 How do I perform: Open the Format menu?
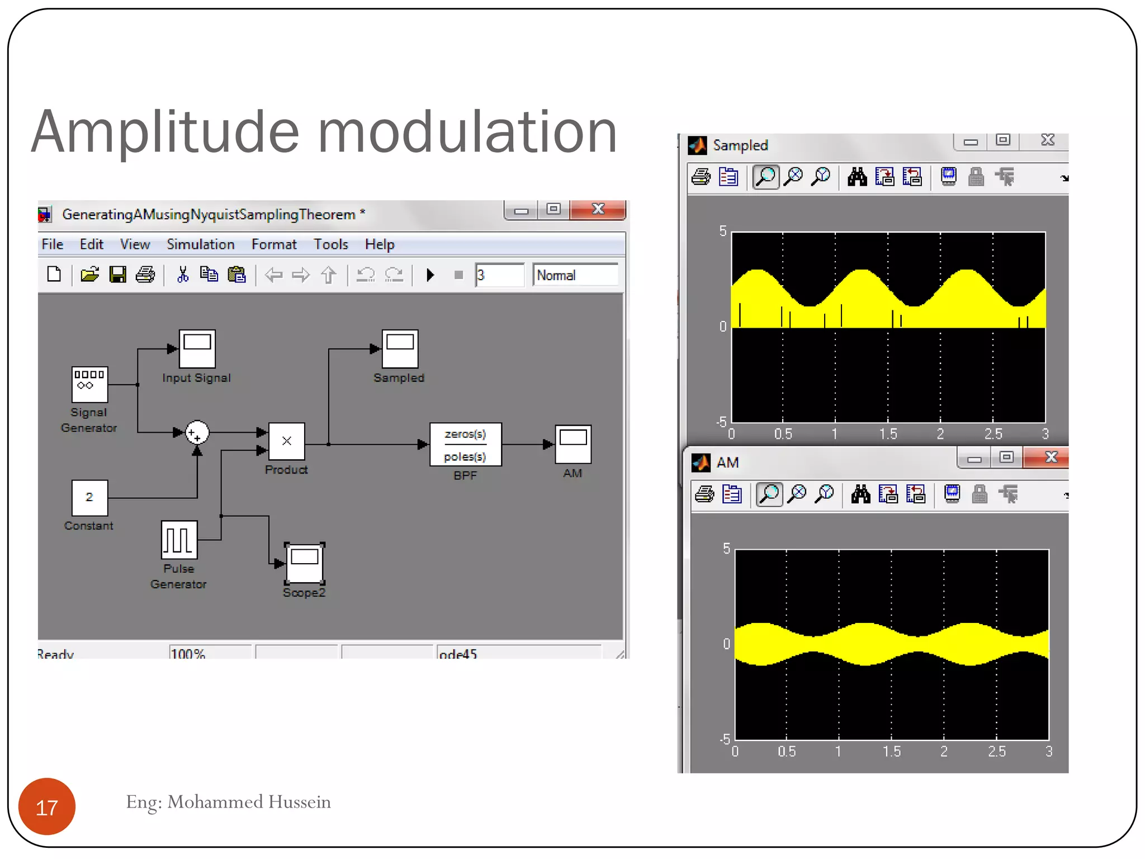pos(273,244)
